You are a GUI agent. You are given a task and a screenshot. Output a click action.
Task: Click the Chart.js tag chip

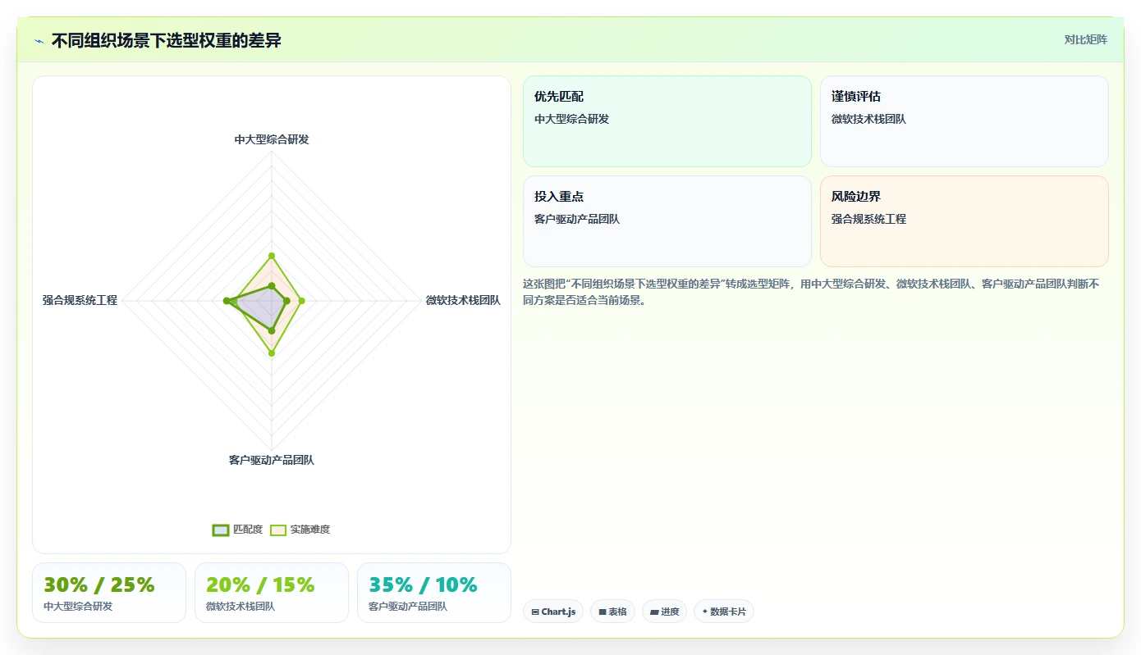[x=553, y=612]
